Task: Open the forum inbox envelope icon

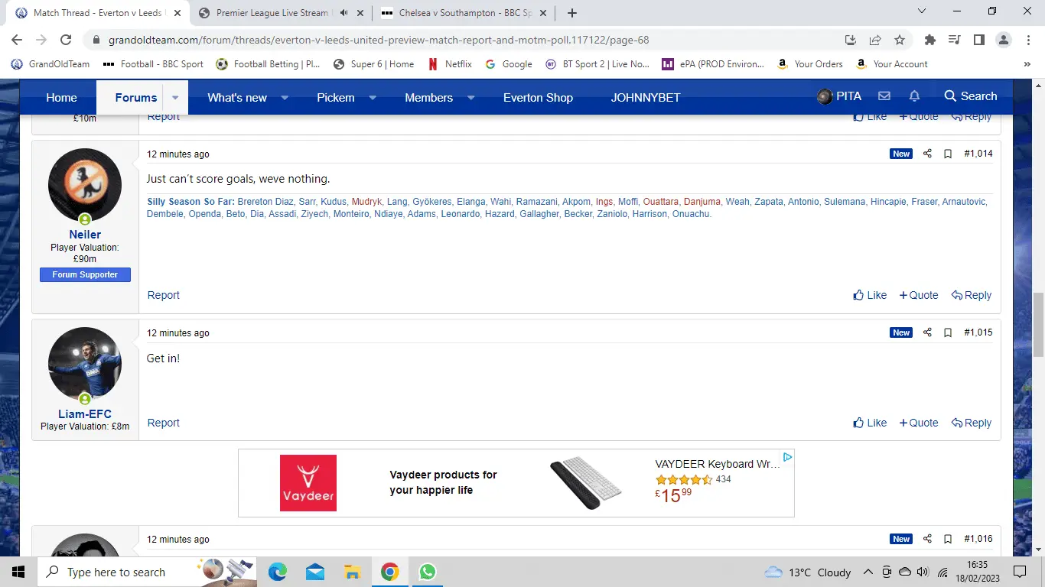Action: tap(884, 96)
